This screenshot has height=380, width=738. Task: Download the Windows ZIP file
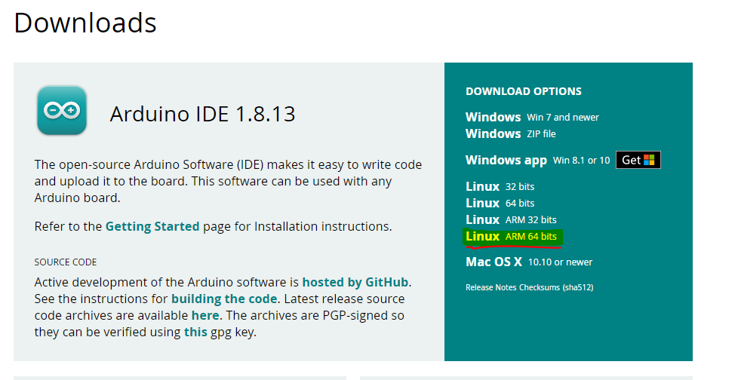click(510, 133)
